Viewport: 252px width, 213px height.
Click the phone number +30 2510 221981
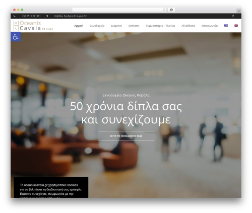pyautogui.click(x=31, y=16)
